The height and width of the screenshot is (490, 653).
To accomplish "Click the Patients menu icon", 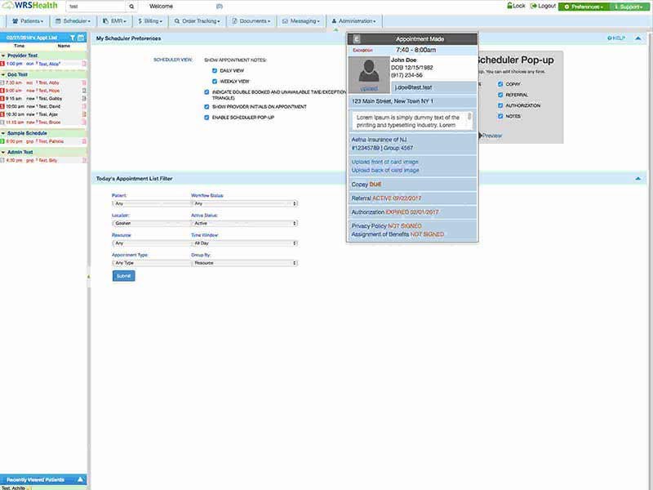I will [x=16, y=20].
